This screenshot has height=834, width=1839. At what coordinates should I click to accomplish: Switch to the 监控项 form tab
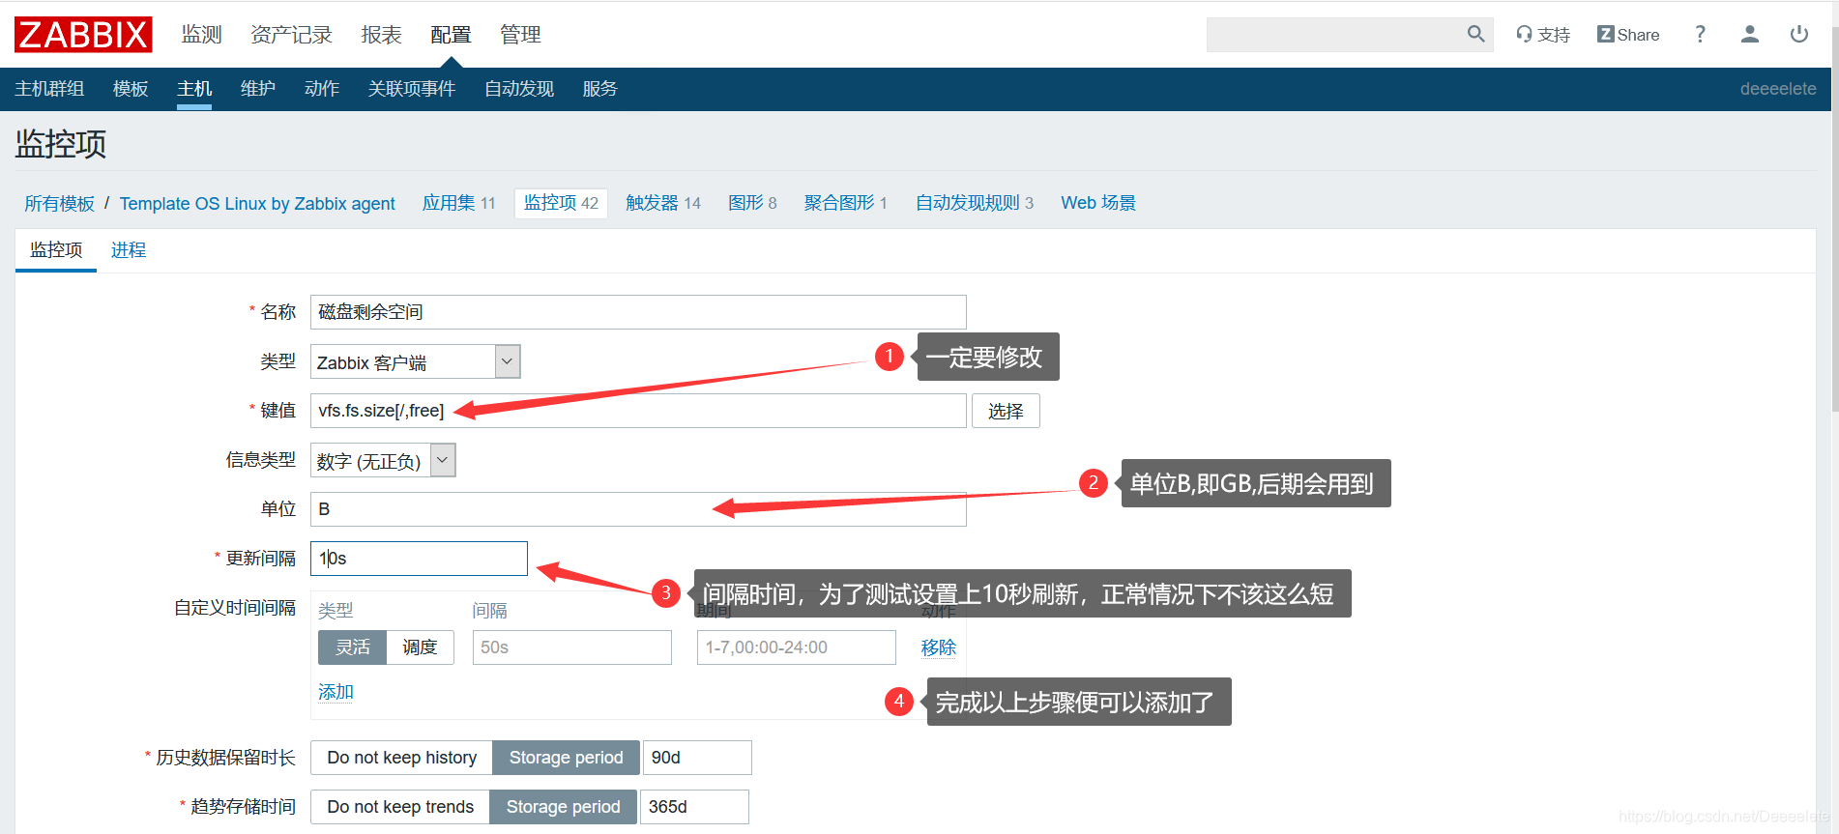56,250
